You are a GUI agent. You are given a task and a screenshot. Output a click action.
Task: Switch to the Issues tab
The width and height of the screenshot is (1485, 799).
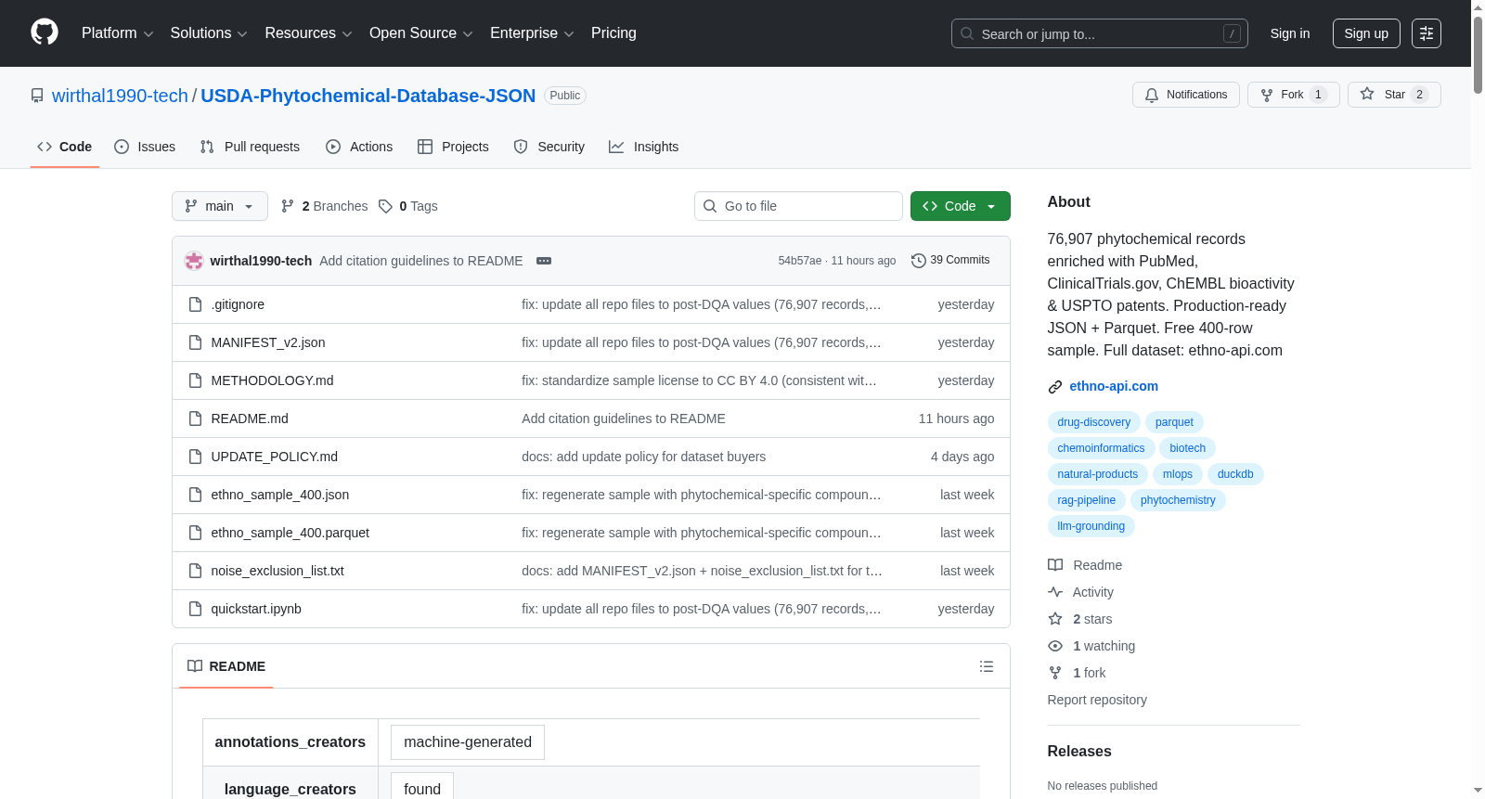click(145, 147)
